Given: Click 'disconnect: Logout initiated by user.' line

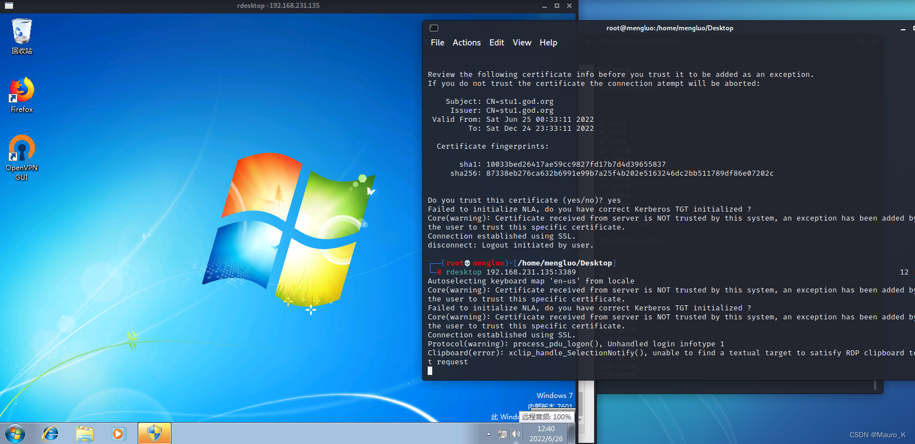Looking at the screenshot, I should [x=511, y=245].
